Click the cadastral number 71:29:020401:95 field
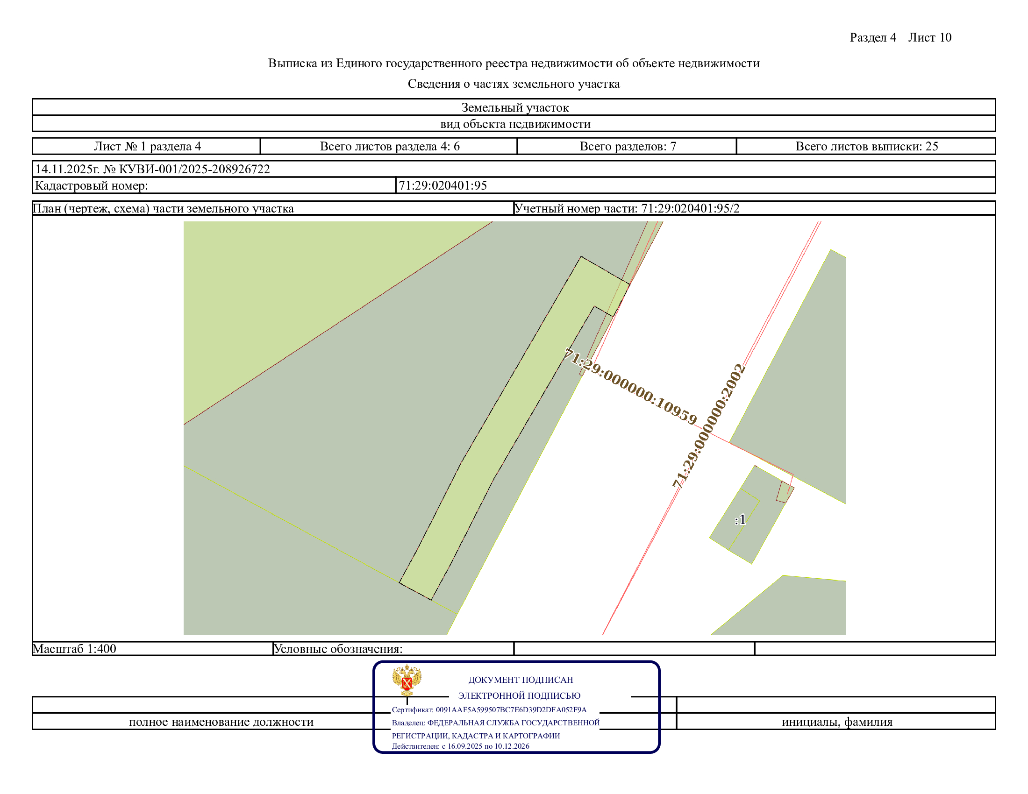Image resolution: width=1028 pixels, height=794 pixels. click(695, 185)
